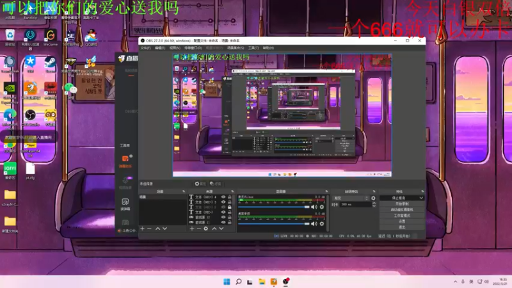This screenshot has width=512, height=288.
Task: Click the 退出 button in controls
Action: point(402,227)
